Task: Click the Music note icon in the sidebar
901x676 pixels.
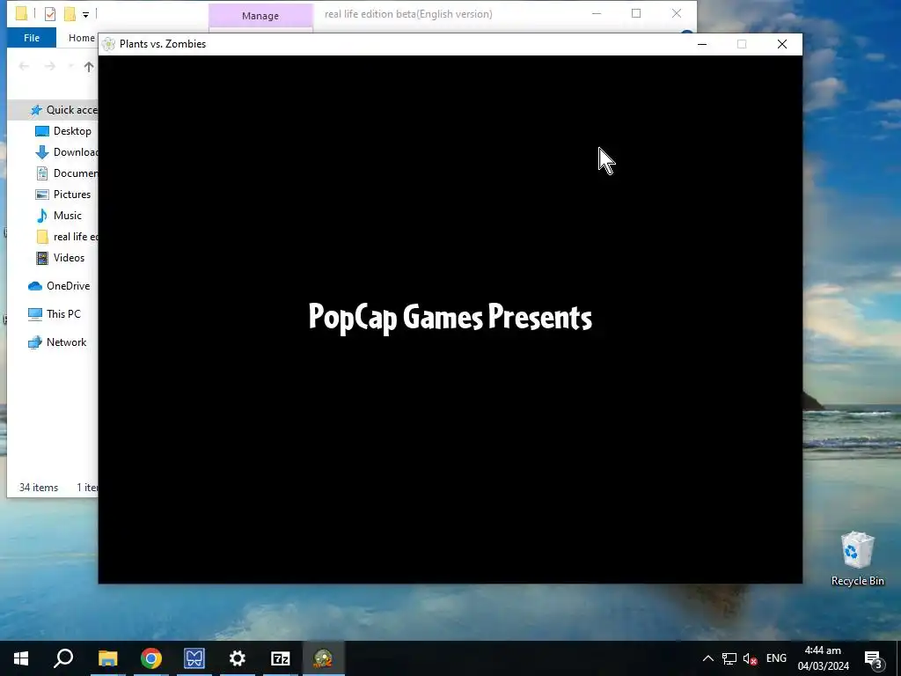Action: pyautogui.click(x=42, y=216)
